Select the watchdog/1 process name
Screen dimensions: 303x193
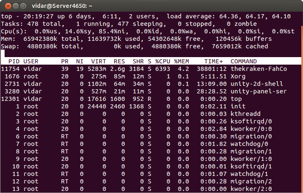pyautogui.click(x=249, y=174)
